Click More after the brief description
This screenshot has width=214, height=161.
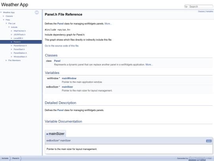point(108,24)
